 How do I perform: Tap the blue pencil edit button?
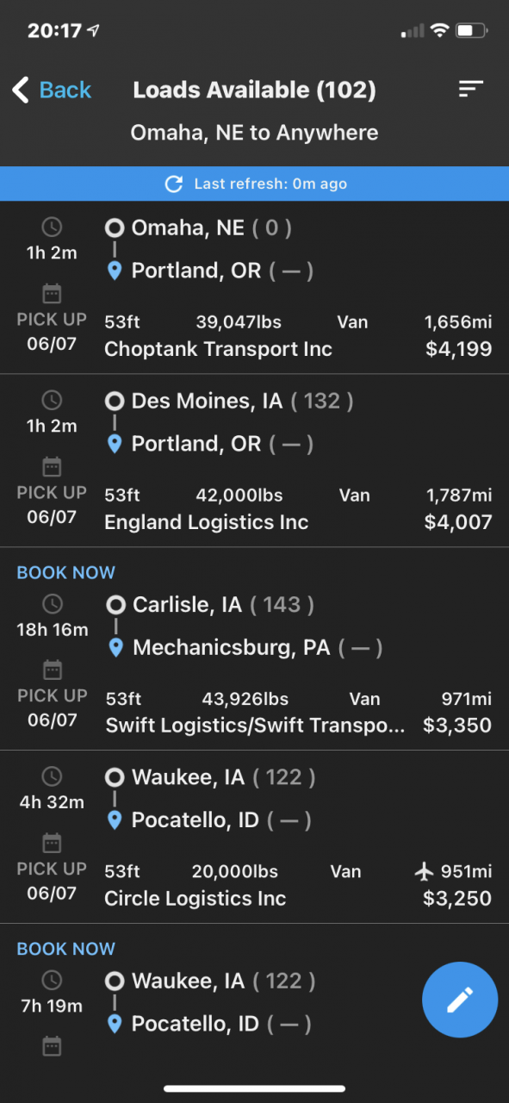coord(460,1000)
